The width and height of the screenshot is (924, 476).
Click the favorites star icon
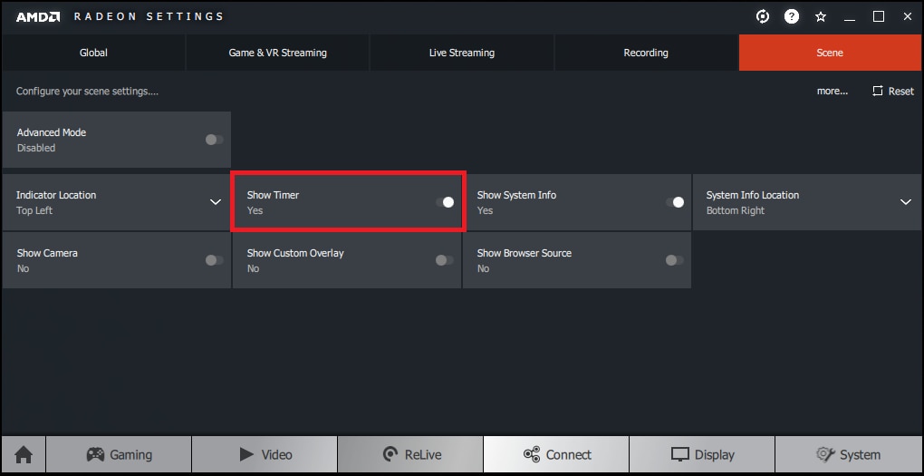[821, 16]
